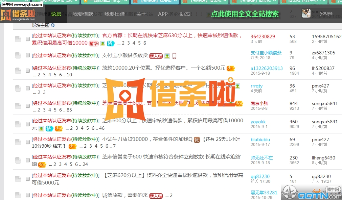Viewport: 342px width, 200px height.
Task: Open the 论坛 navigation menu item
Action: point(56,14)
